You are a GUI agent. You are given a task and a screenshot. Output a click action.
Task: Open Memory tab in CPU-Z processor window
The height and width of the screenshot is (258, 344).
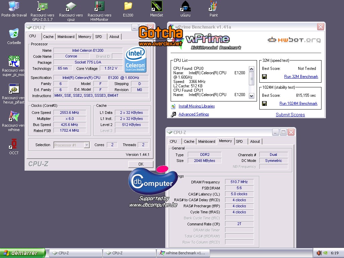85,37
